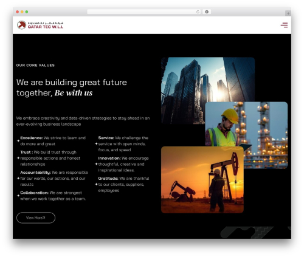Screen dimensions: 304x257
Task: Open the hamburger menu icon
Action: [284, 25]
